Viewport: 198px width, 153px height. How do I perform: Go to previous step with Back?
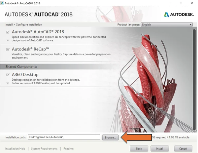pyautogui.click(x=139, y=149)
